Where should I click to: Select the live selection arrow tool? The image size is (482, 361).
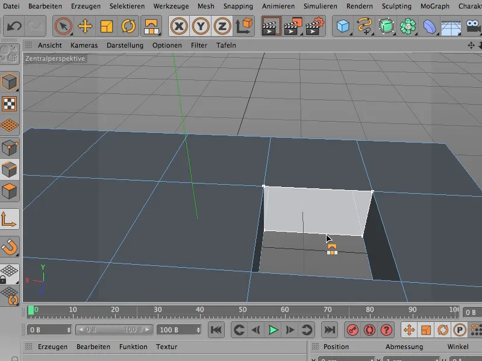click(63, 26)
